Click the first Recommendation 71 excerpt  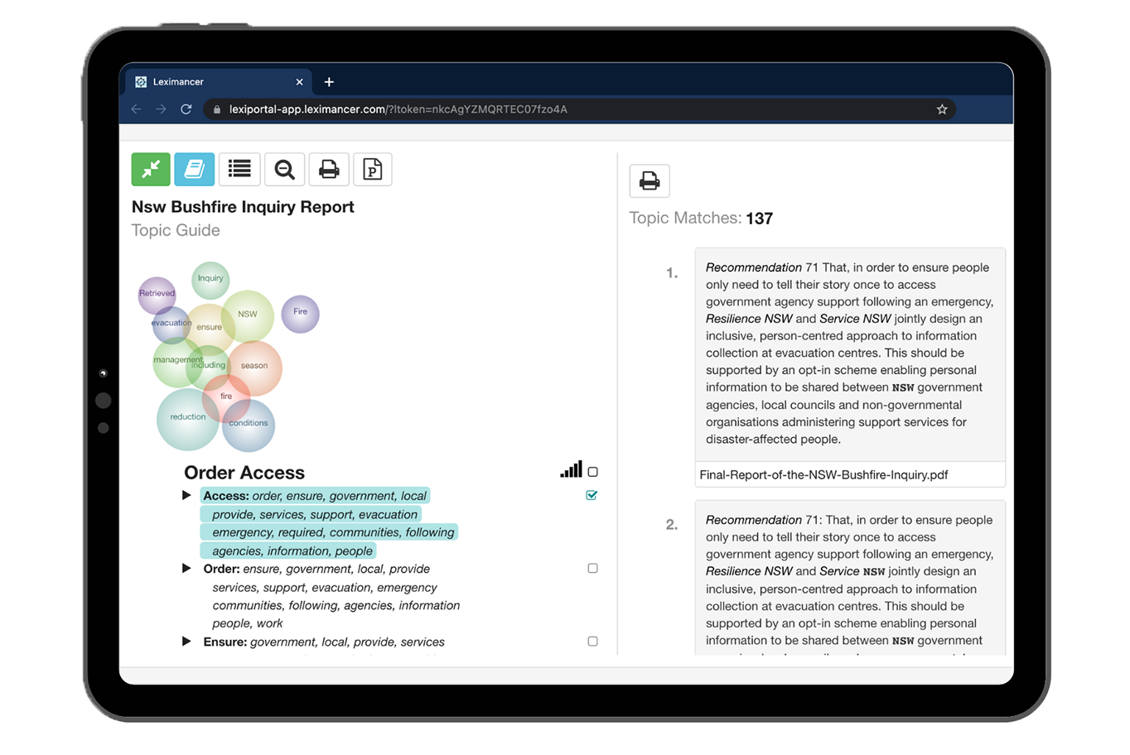point(850,353)
